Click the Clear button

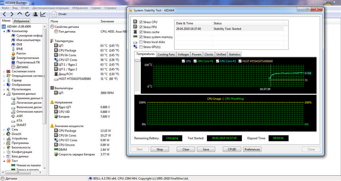(186, 149)
